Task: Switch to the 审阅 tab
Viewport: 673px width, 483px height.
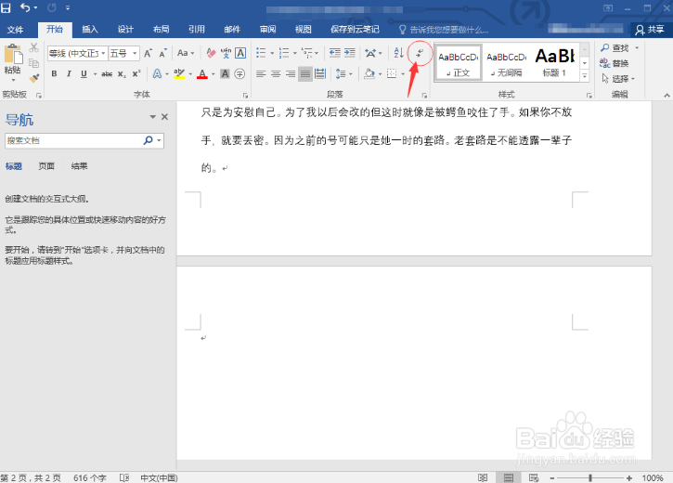Action: pos(268,29)
